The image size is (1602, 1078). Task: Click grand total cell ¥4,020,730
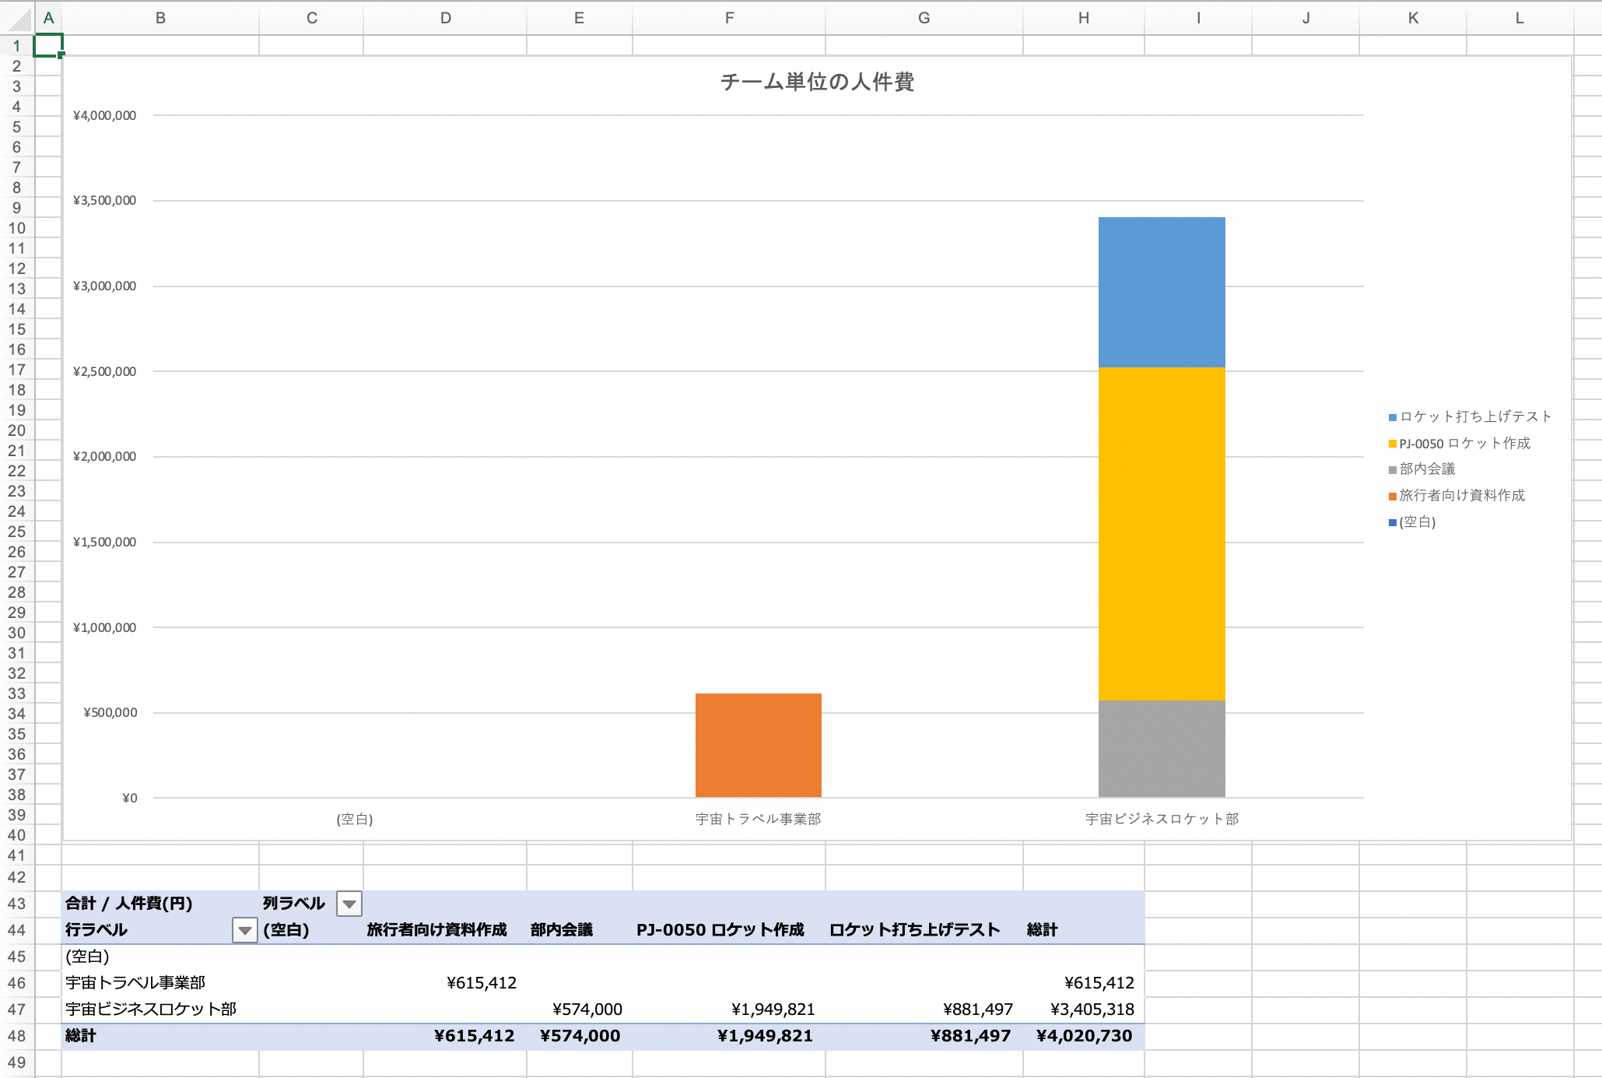(1083, 1036)
